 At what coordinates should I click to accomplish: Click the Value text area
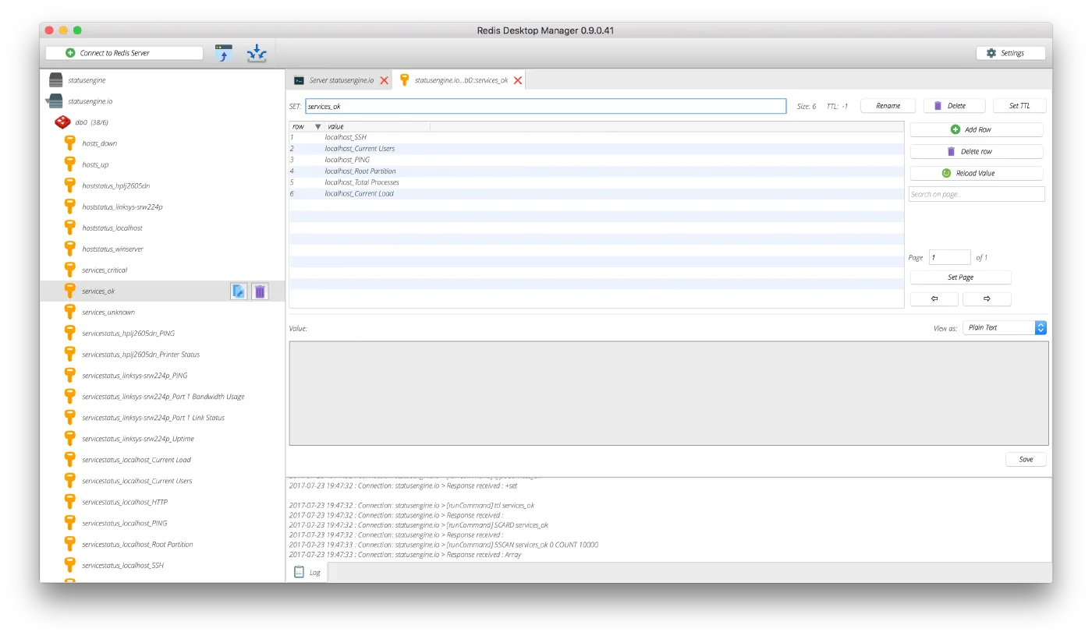[668, 394]
